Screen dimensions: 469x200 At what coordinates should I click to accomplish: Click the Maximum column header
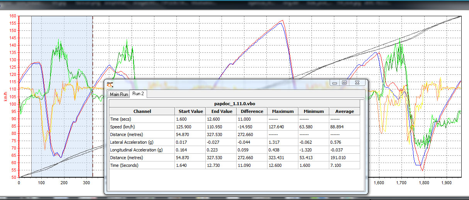point(283,111)
